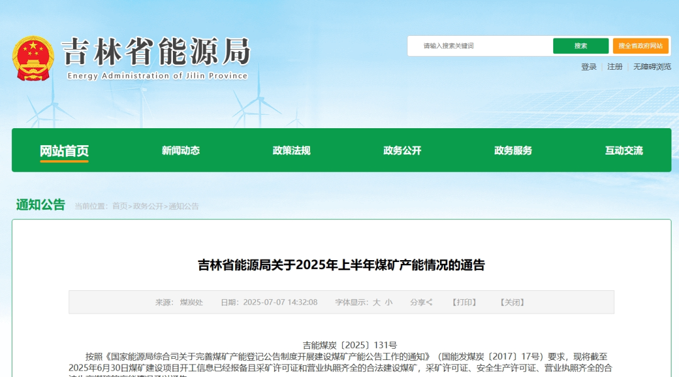Open the 政务服务 navigation item

click(513, 151)
